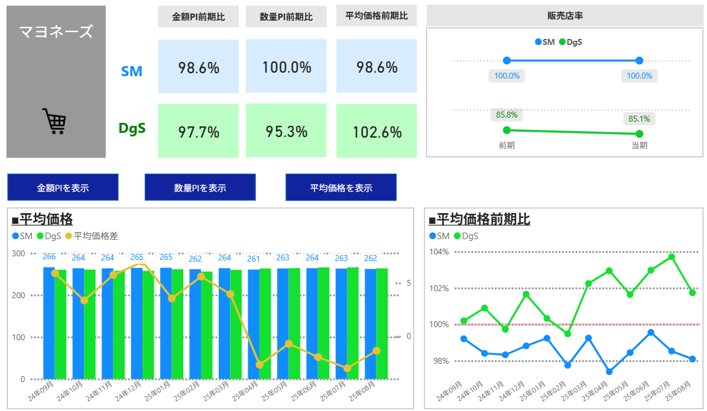Viewport: 707px width, 411px height.
Task: Click the blue SM bar for 24年12月
Action: (x=137, y=323)
